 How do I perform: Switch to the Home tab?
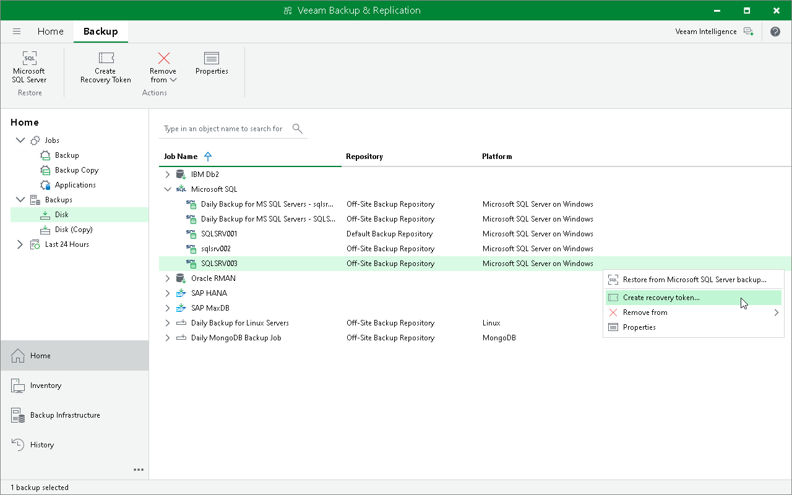coord(51,32)
